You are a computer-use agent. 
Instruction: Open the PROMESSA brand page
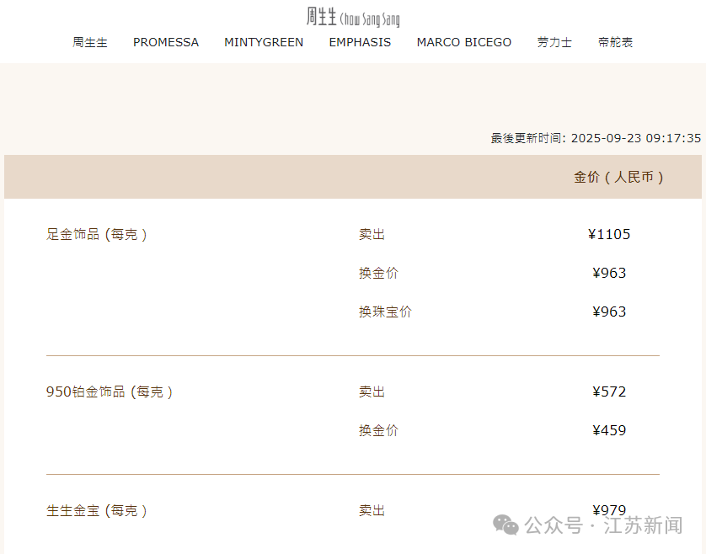166,42
